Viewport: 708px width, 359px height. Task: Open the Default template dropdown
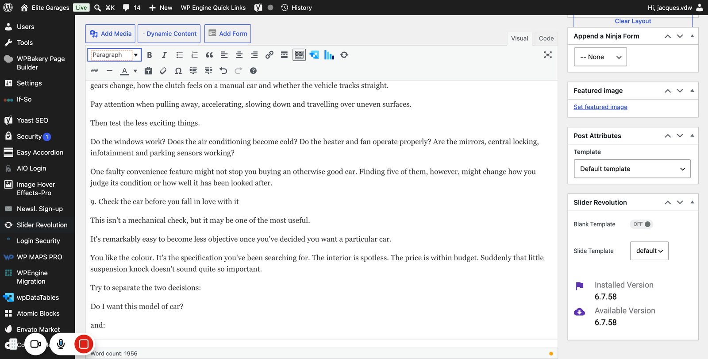tap(632, 169)
